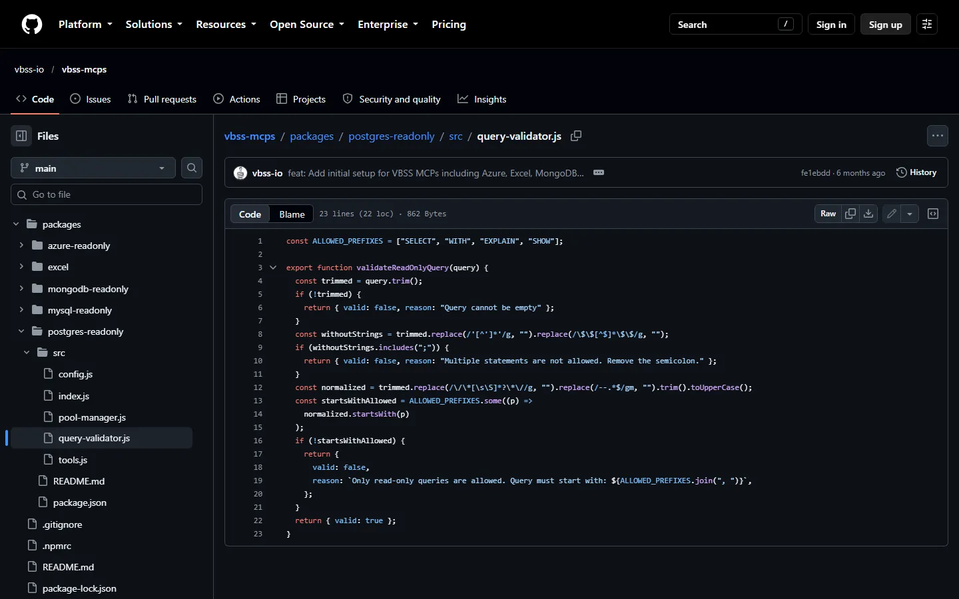The width and height of the screenshot is (959, 599).
Task: Click the Go to file input
Action: click(x=107, y=194)
